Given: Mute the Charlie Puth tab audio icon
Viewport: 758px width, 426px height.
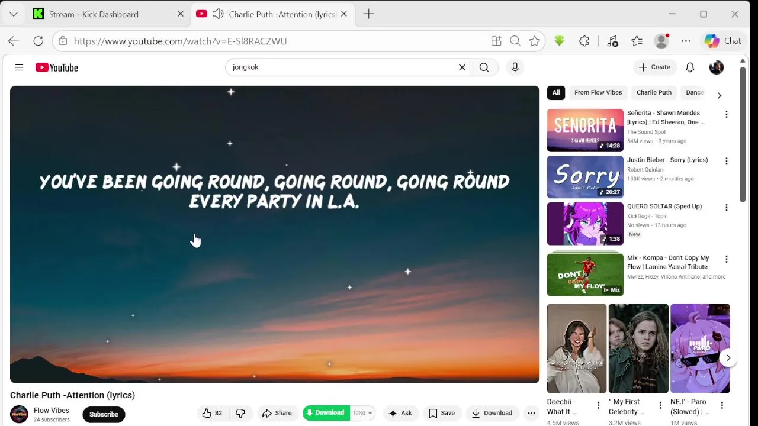Looking at the screenshot, I should click(x=218, y=14).
